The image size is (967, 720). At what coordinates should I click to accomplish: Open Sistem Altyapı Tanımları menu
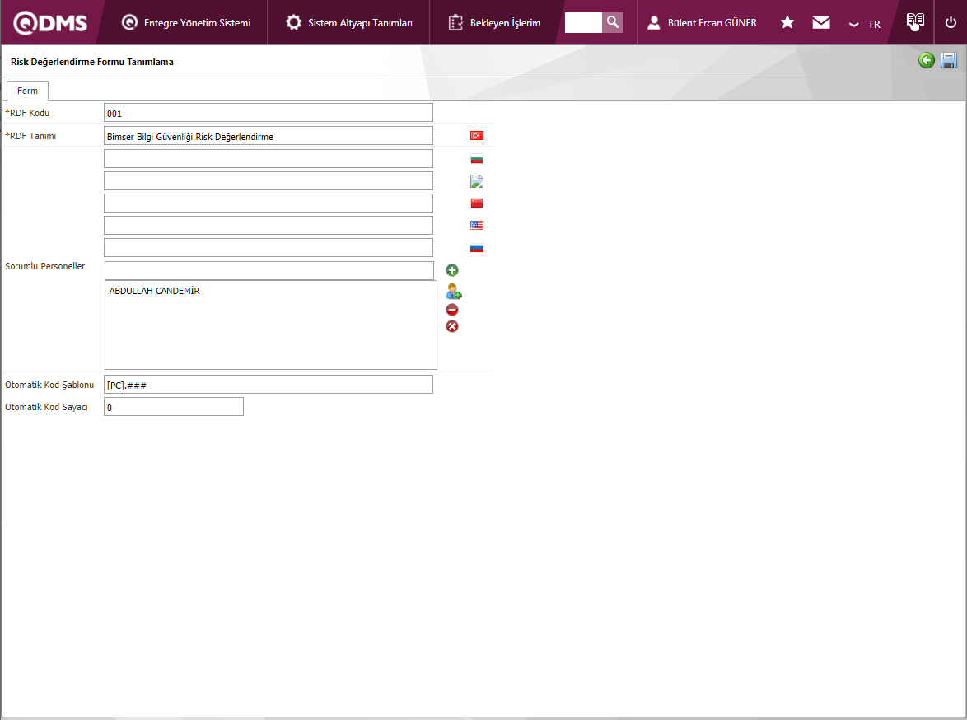point(349,23)
